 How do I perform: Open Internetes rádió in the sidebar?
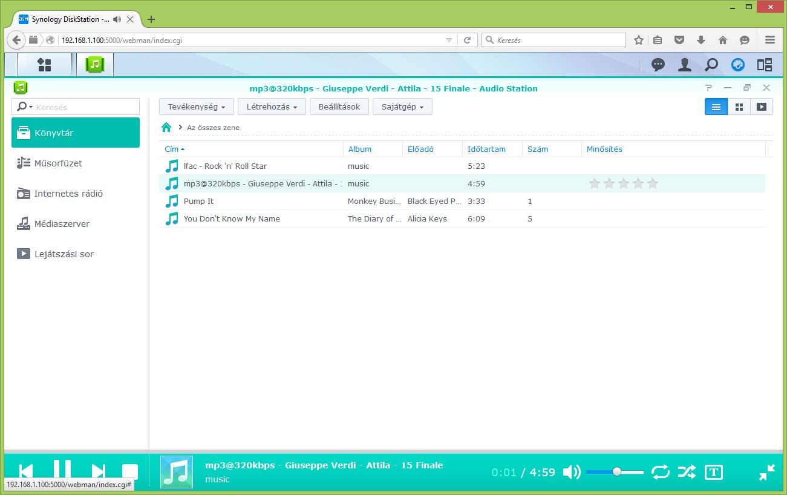76,193
